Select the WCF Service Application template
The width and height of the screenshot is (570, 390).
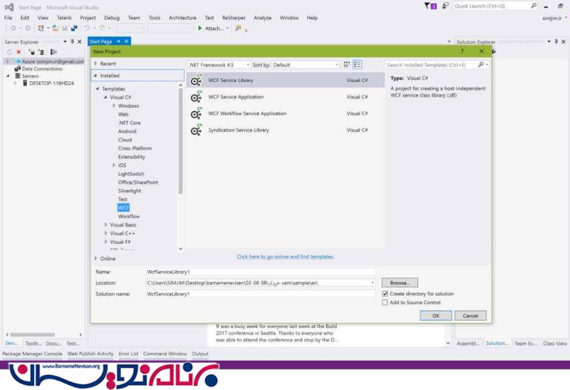(x=286, y=97)
